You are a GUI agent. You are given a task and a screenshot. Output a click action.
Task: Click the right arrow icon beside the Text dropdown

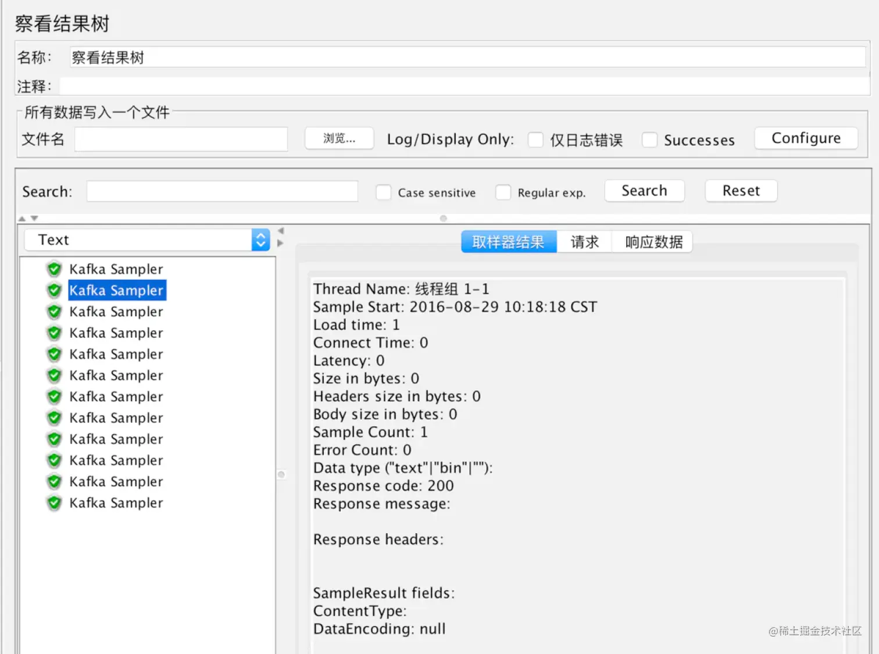[x=280, y=244]
